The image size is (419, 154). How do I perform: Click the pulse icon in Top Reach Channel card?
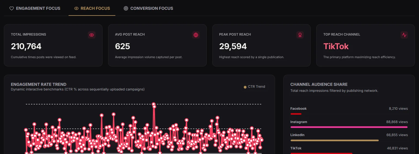coord(404,35)
